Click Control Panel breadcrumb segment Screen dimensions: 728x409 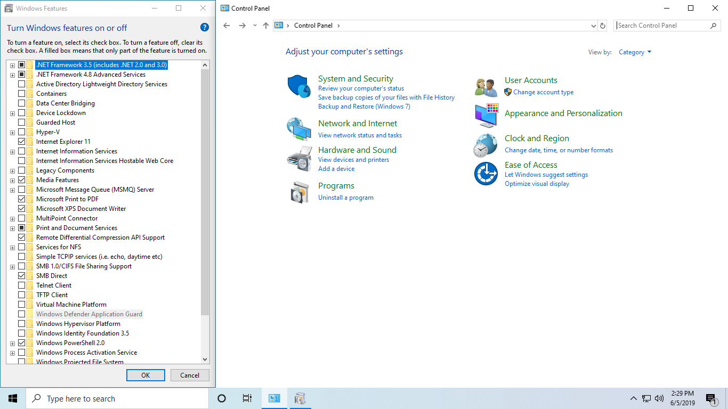(313, 26)
